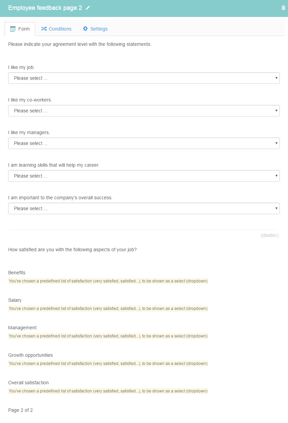Screen dimensions: 288x423
Task: Switch to the Settings tab
Action: [x=95, y=29]
